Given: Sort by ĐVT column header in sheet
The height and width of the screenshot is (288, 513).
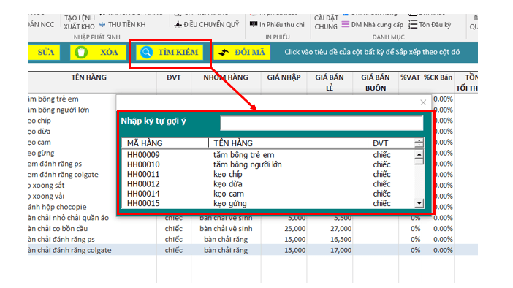Looking at the screenshot, I should click(x=173, y=77).
